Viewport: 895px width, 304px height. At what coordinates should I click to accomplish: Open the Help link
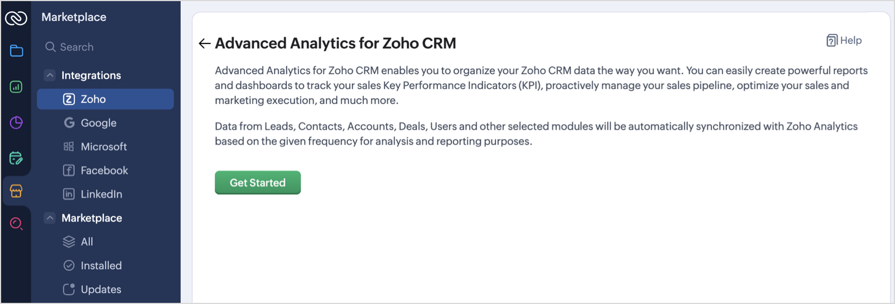844,41
